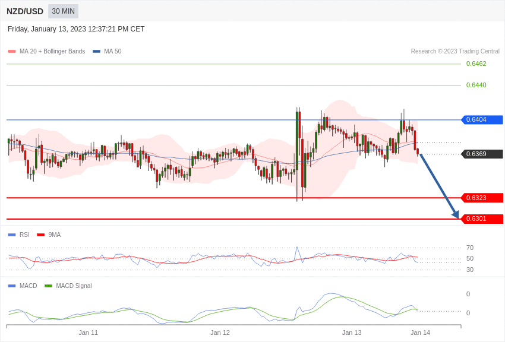This screenshot has width=505, height=342.
Task: Click the 9MA red legend swatch
Action: point(41,235)
